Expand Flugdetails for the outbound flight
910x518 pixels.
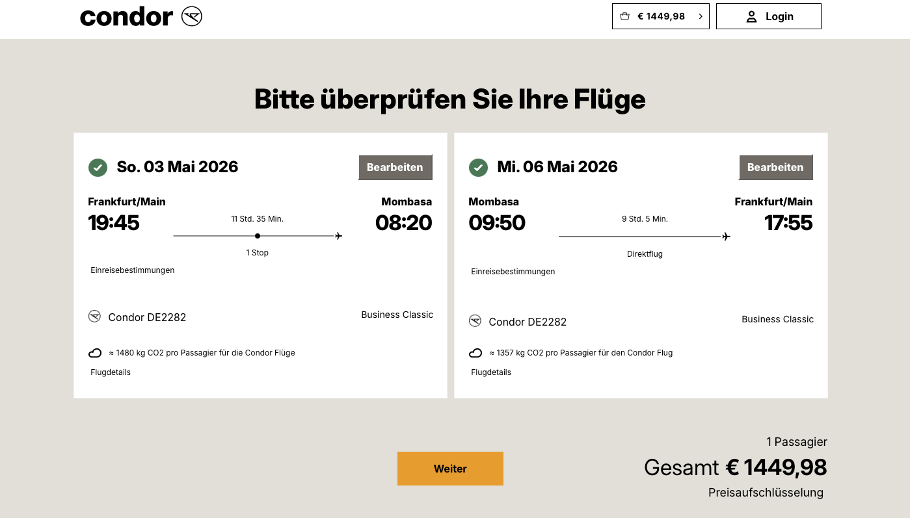(111, 372)
